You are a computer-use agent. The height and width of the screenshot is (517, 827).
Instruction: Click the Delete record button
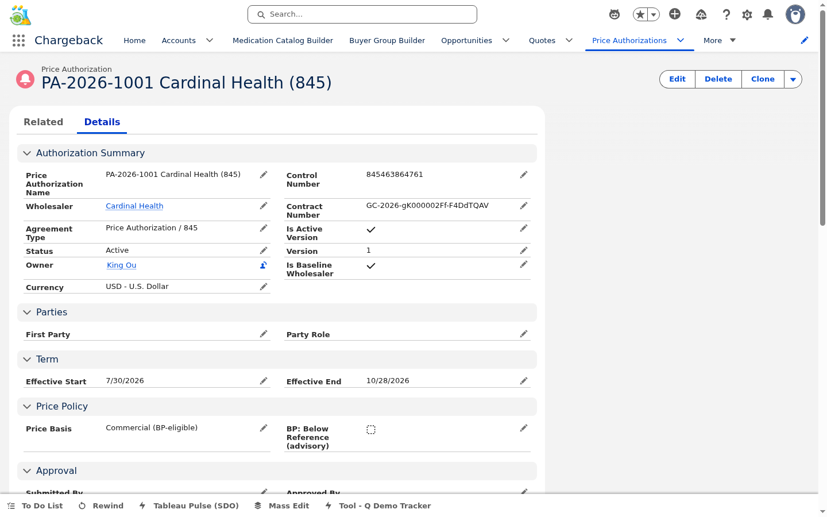coord(718,79)
